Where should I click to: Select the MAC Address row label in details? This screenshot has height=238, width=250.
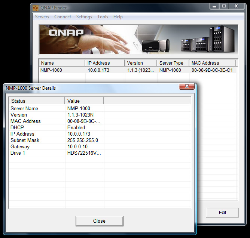tap(25, 121)
